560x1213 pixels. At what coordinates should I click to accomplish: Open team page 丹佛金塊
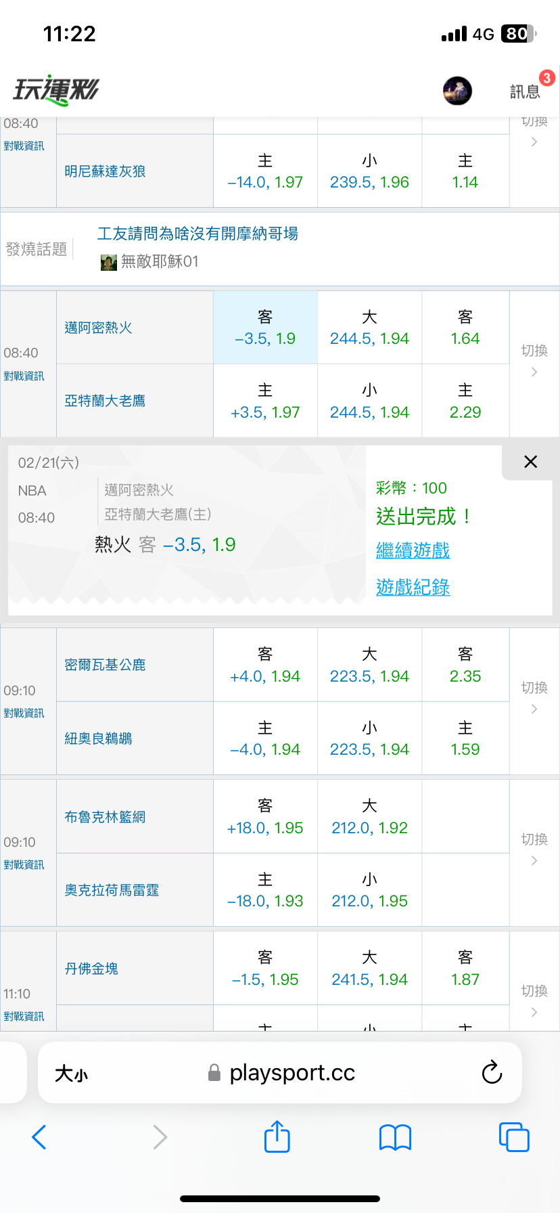pyautogui.click(x=91, y=968)
